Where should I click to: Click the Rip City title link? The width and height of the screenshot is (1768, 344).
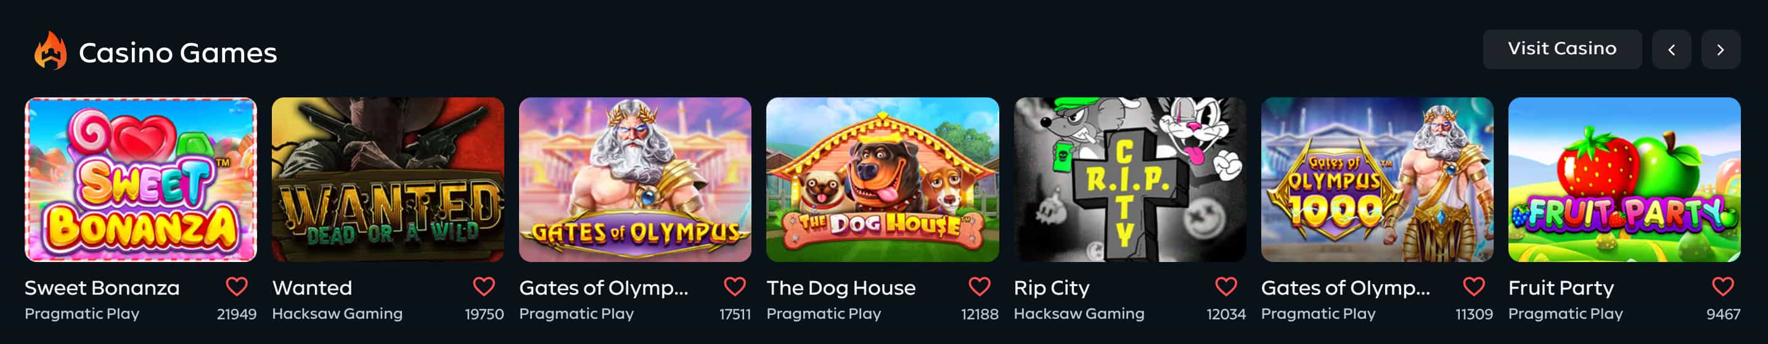click(x=1052, y=288)
